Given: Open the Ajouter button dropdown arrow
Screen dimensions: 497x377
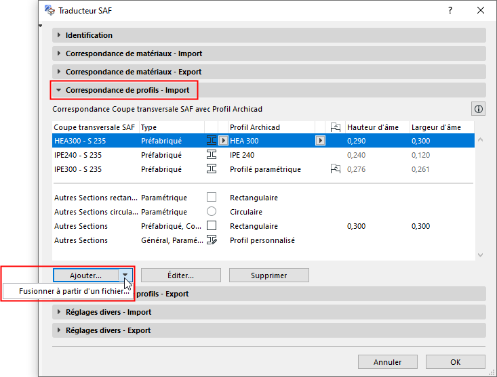Looking at the screenshot, I should (125, 275).
